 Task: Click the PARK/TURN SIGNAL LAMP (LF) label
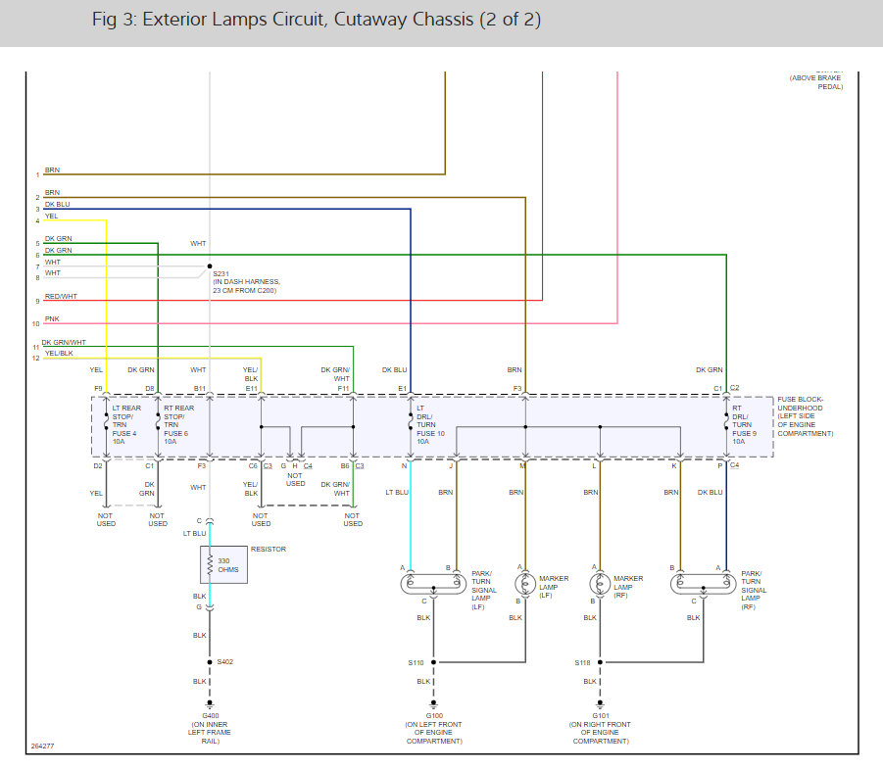[484, 591]
